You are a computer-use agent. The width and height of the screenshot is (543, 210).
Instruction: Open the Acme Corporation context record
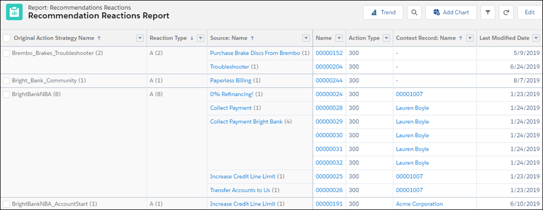(419, 204)
